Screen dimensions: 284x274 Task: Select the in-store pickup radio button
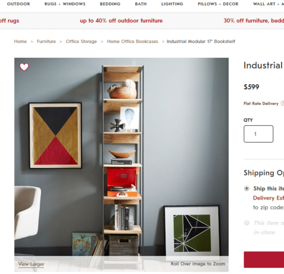click(x=247, y=223)
